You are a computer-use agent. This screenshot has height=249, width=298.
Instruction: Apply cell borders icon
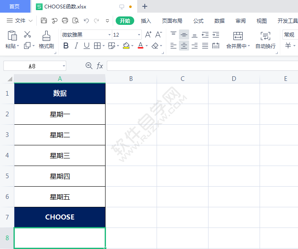(98, 46)
